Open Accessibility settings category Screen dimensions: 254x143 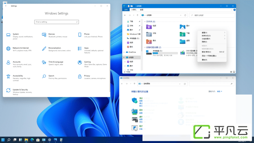click(x=19, y=78)
